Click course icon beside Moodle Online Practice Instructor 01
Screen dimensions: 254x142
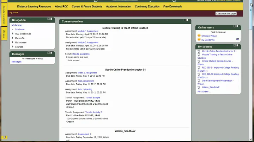point(199,51)
